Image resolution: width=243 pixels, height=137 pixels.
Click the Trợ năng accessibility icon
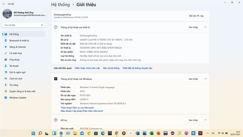pos(6,85)
